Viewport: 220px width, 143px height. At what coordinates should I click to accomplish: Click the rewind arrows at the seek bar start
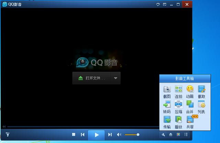(4, 127)
